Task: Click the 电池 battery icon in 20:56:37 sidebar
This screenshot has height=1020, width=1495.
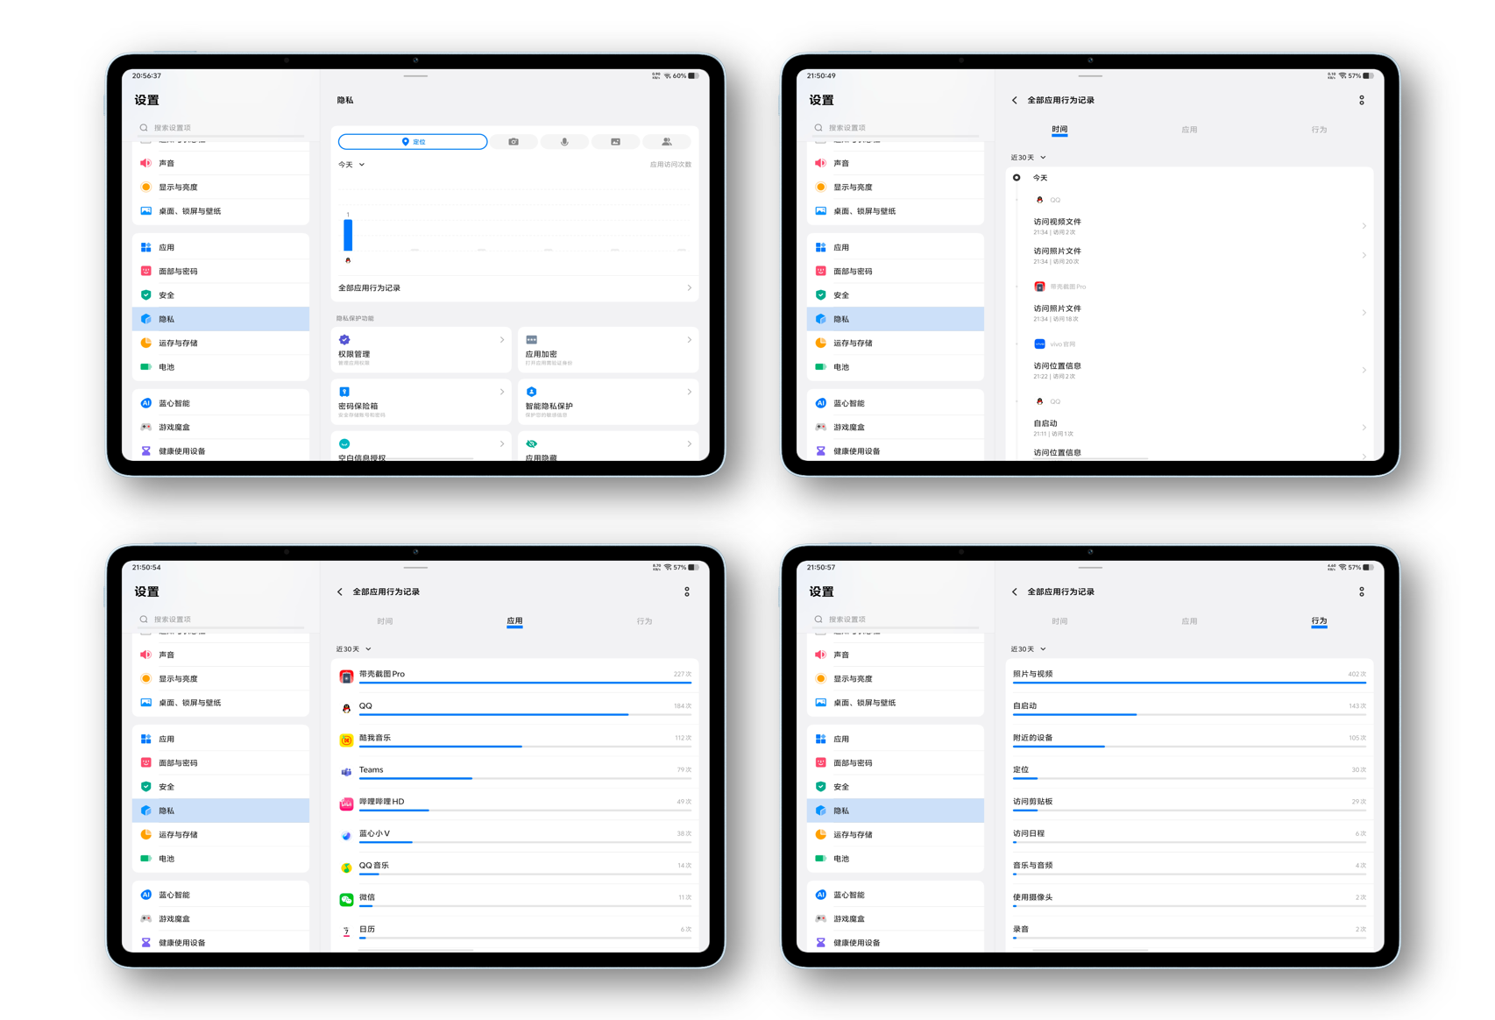Action: coord(146,366)
